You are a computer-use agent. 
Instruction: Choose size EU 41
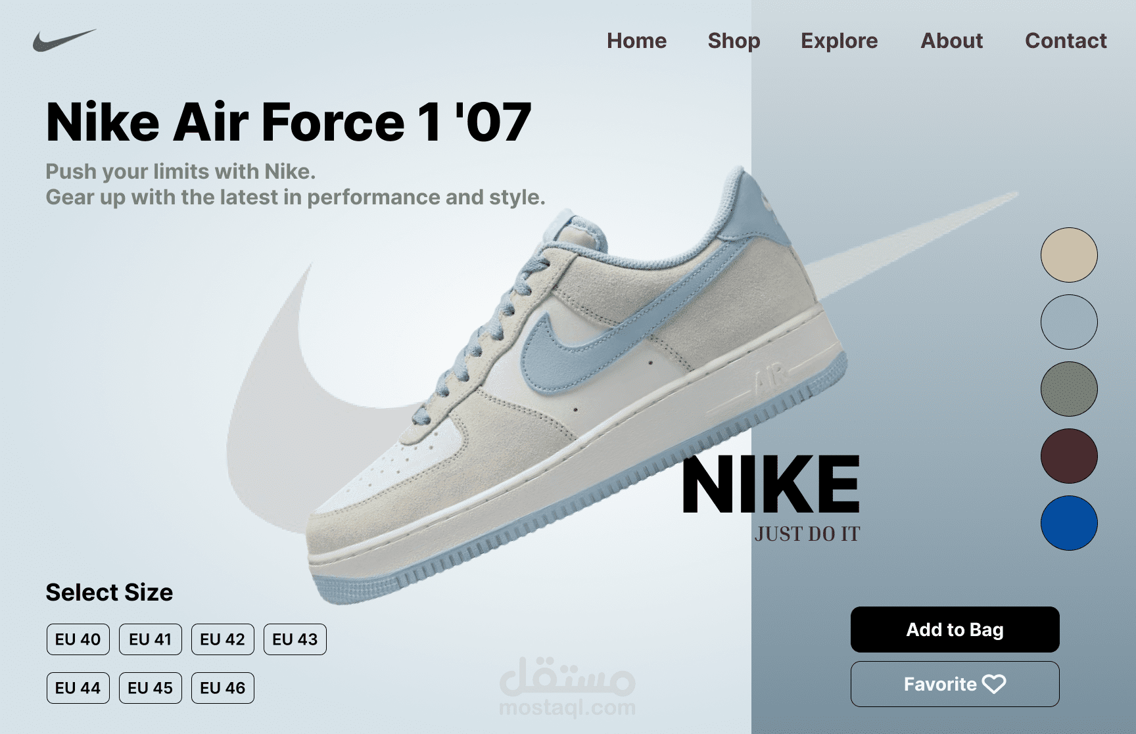(x=151, y=639)
